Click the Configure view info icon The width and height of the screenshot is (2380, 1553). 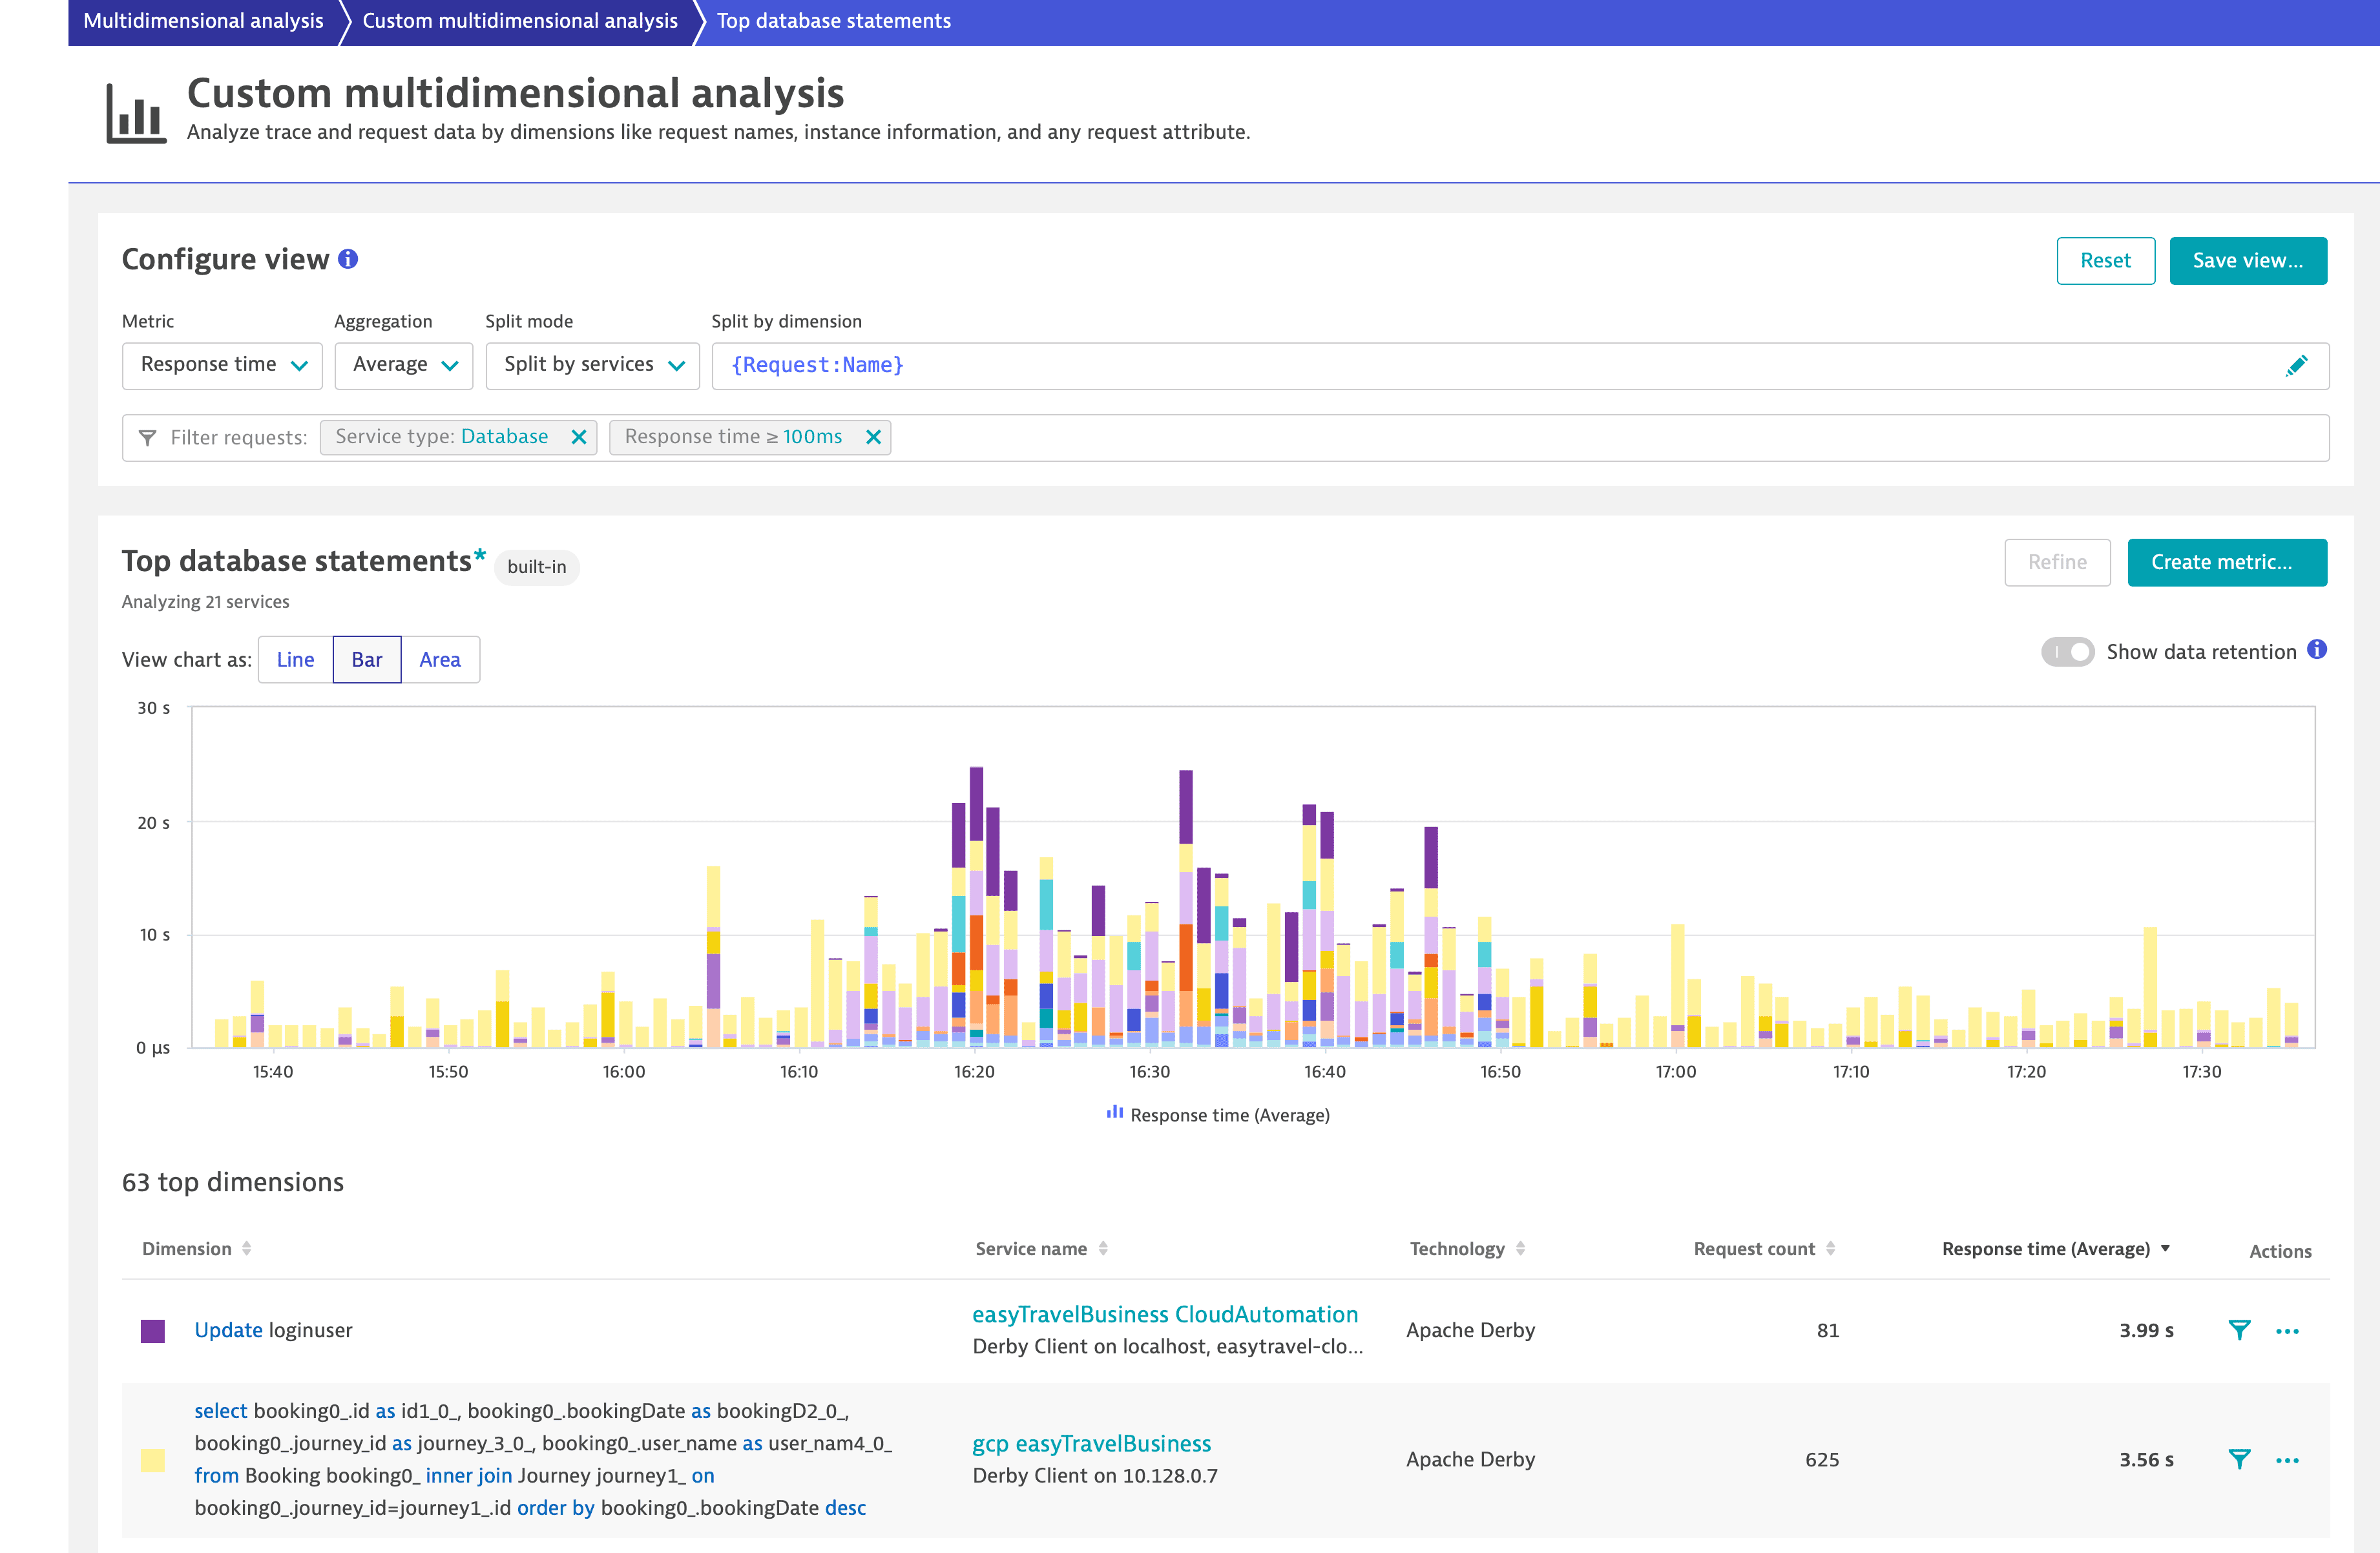click(x=348, y=259)
